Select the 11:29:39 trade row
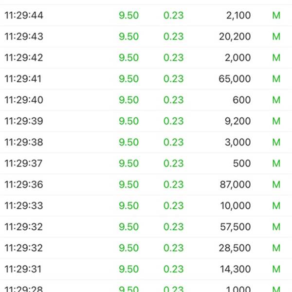Viewport: 292px width, 292px height. tap(146, 121)
